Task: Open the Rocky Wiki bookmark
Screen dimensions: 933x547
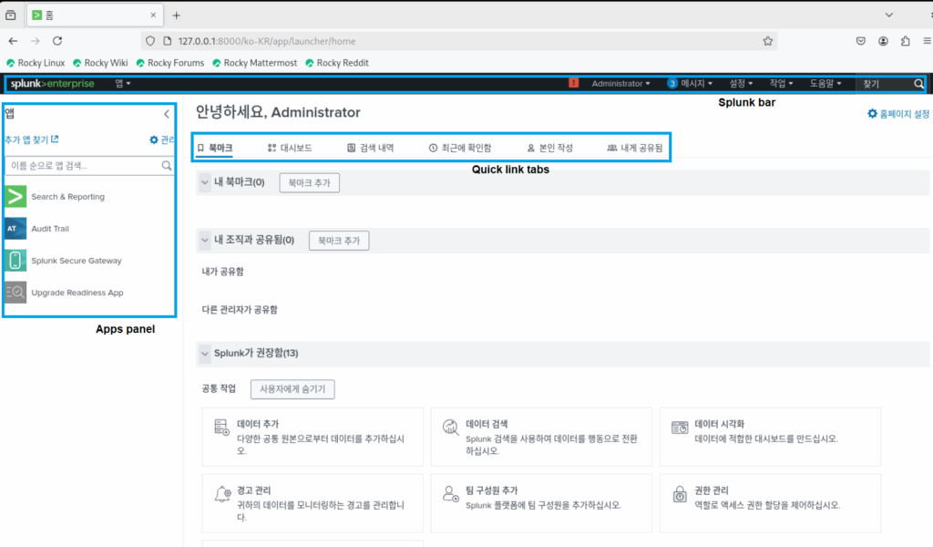Action: (100, 63)
